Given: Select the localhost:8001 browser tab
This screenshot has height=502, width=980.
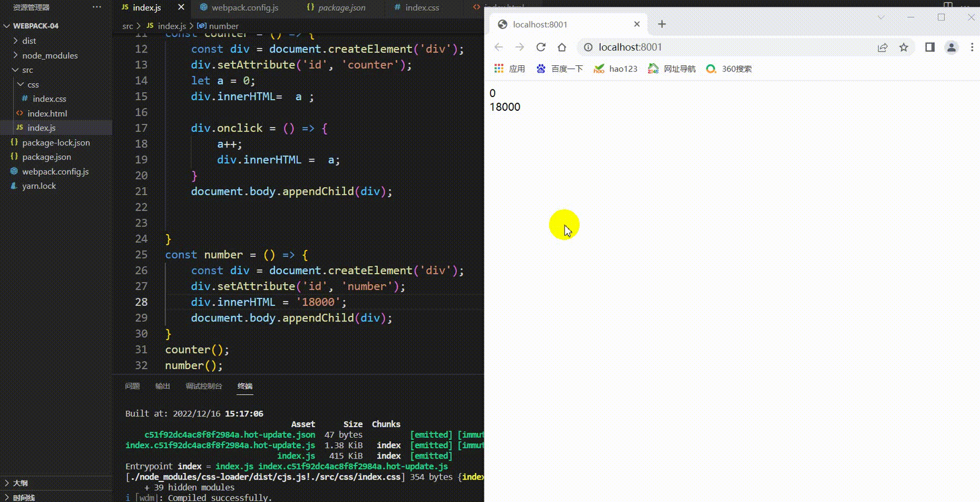Looking at the screenshot, I should click(x=568, y=24).
